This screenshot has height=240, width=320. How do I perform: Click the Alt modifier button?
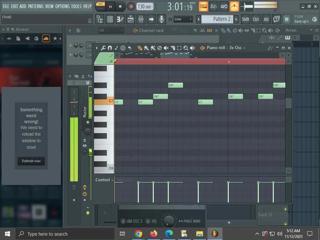tap(266, 19)
